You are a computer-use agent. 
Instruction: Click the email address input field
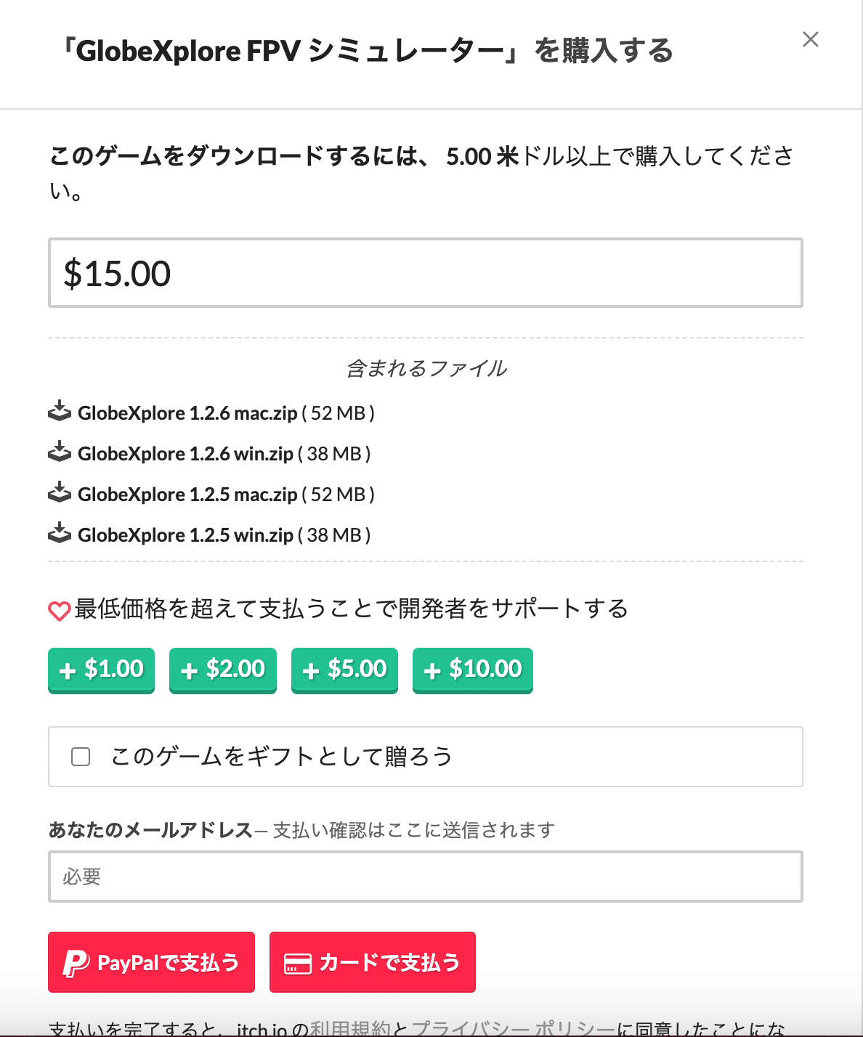[426, 877]
